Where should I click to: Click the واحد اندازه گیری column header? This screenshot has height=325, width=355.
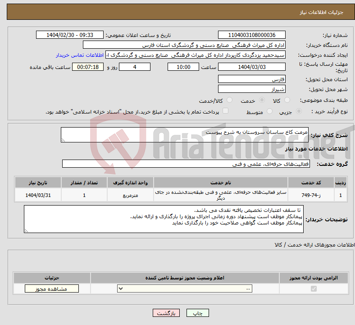pos(130,183)
